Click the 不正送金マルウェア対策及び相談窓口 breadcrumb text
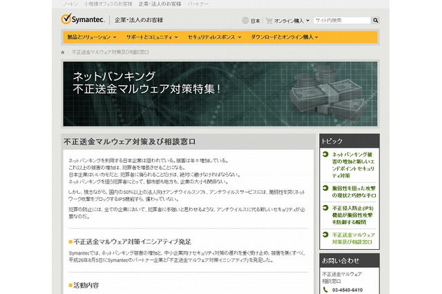Image resolution: width=442 pixels, height=294 pixels. pos(110,52)
